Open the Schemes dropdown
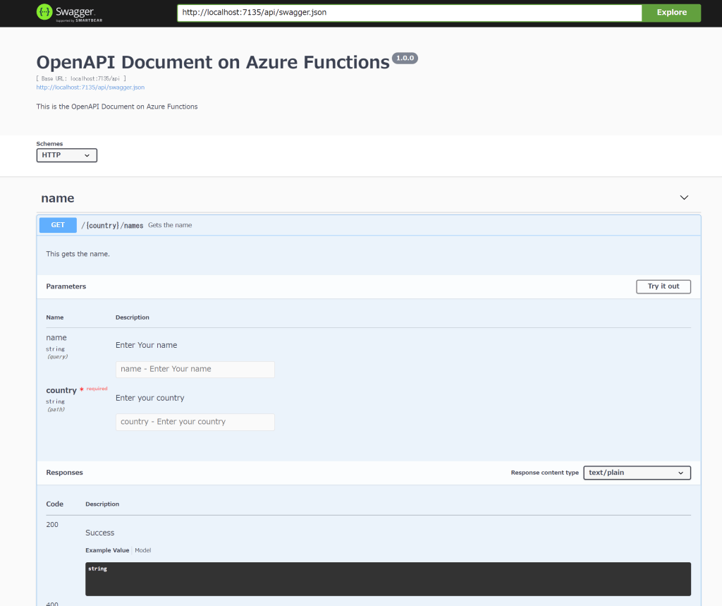722x606 pixels. click(66, 154)
